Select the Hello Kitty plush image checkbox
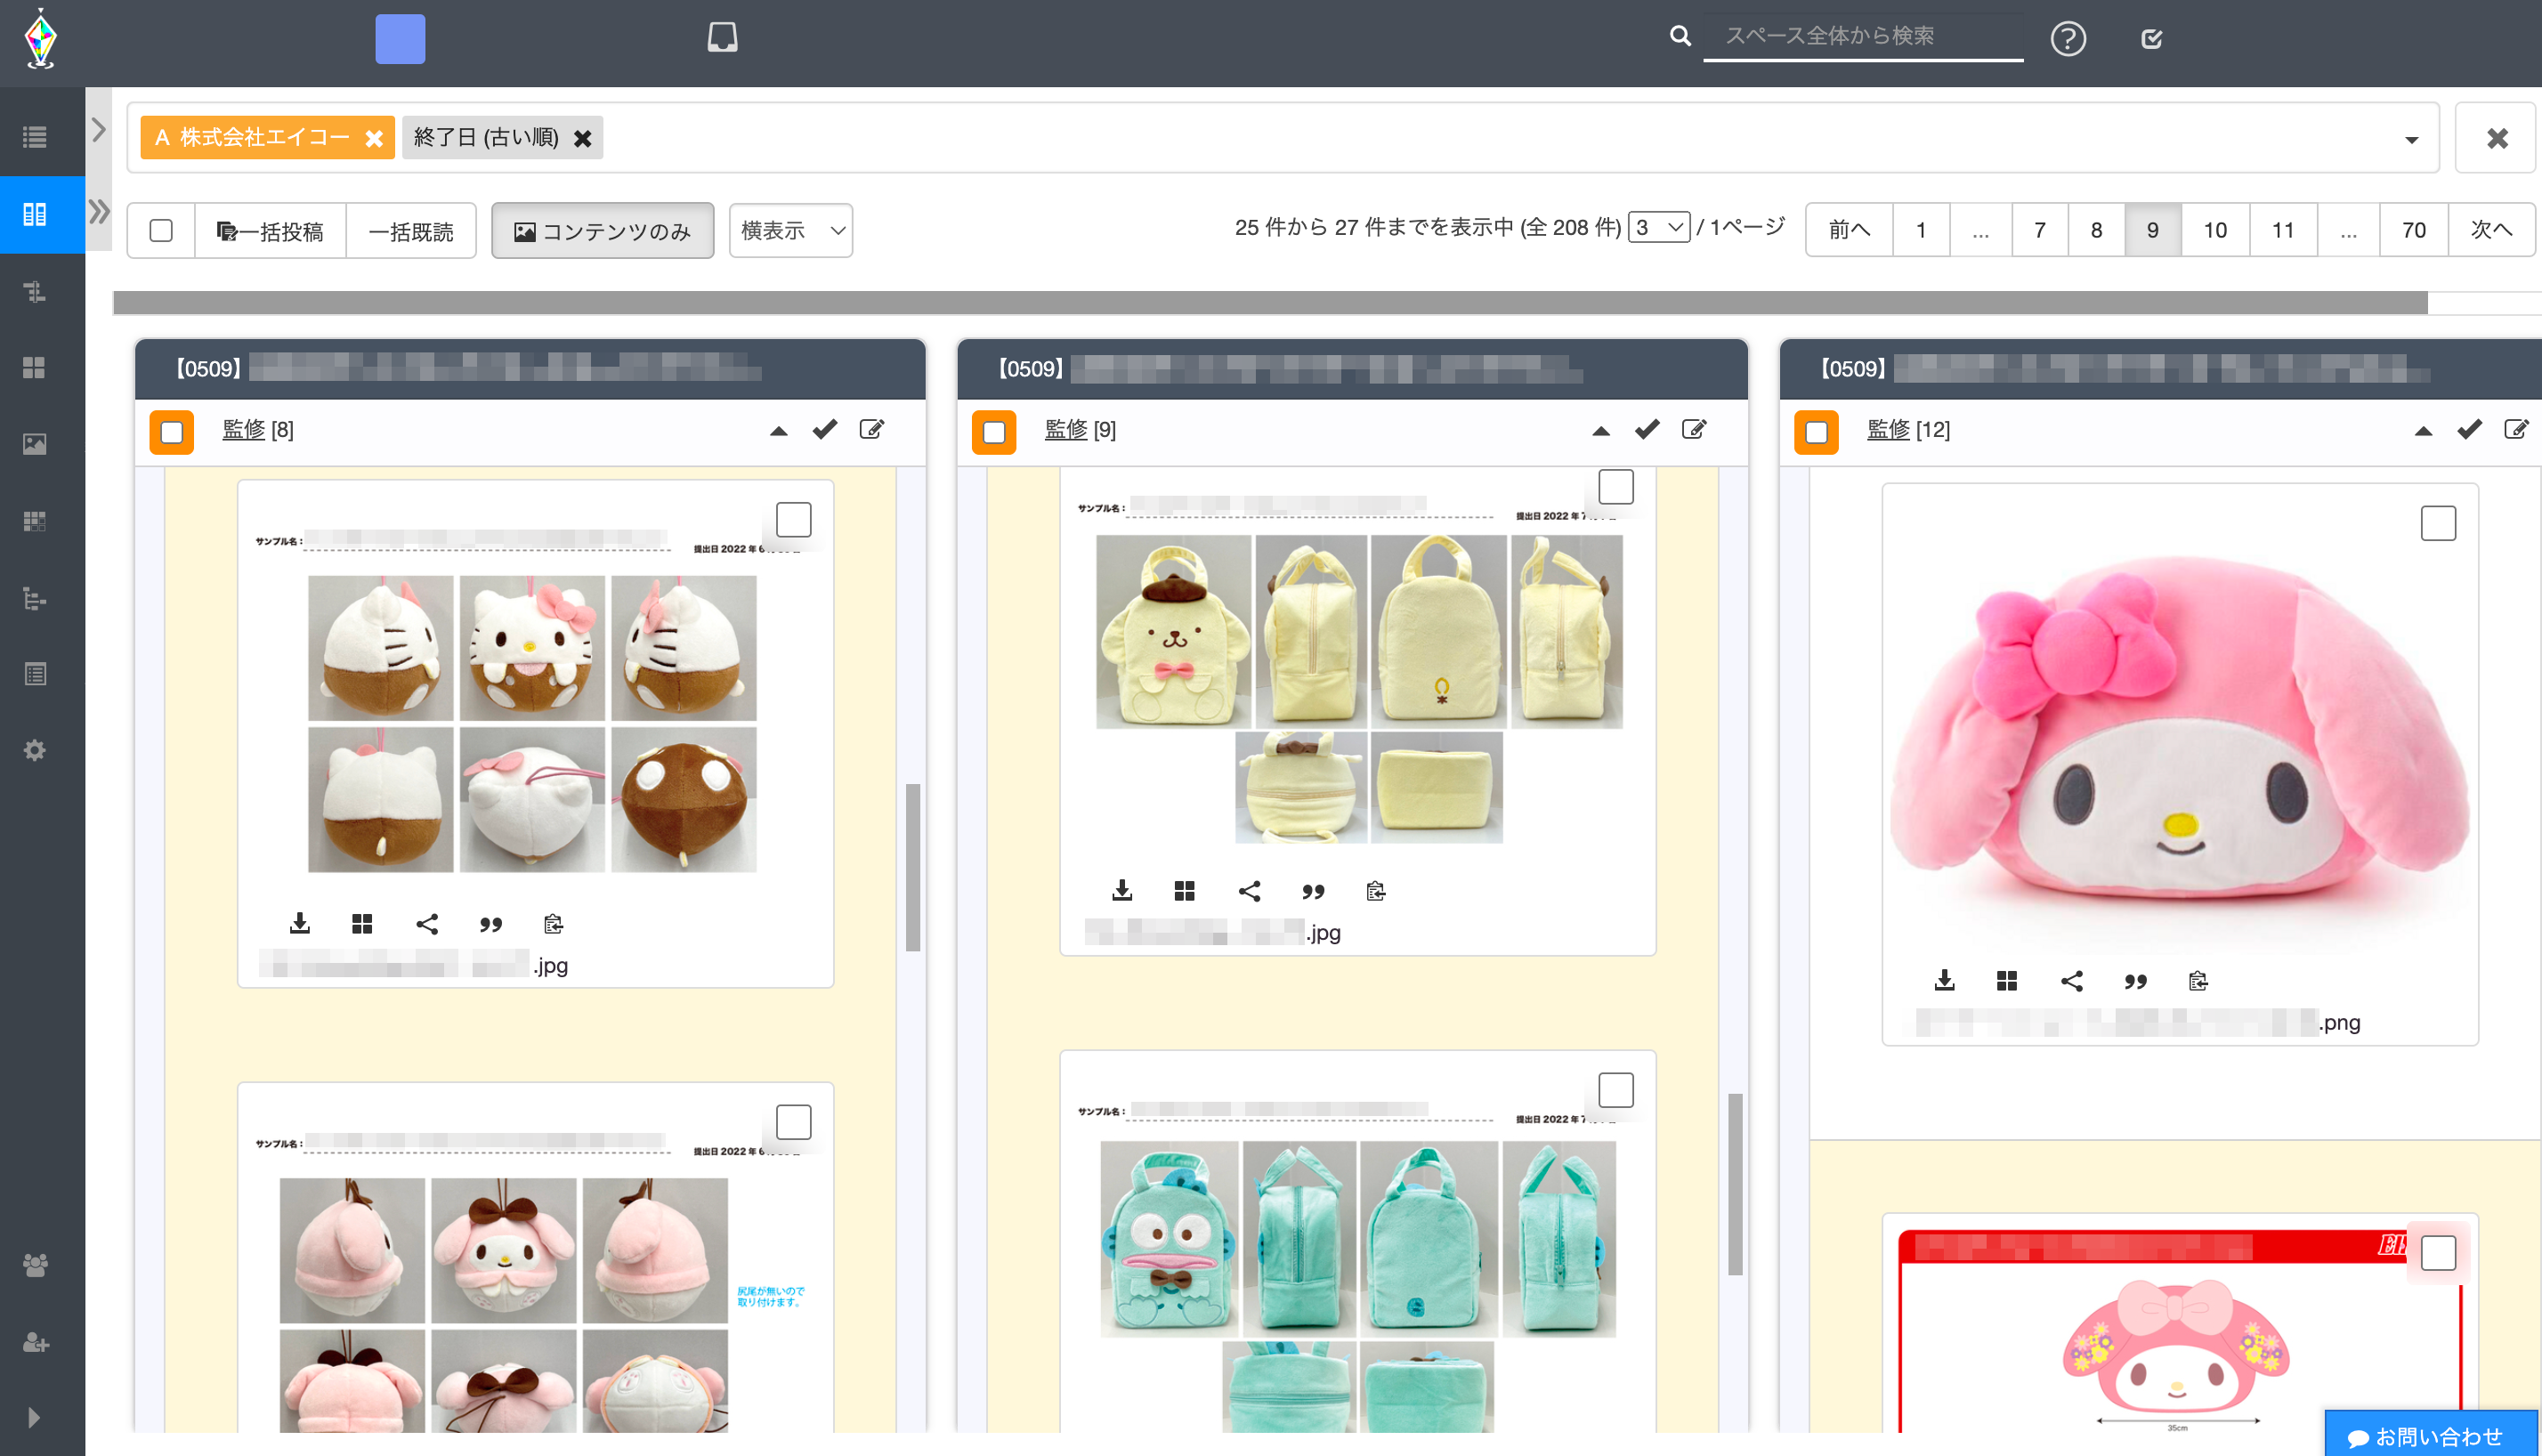The width and height of the screenshot is (2542, 1456). (794, 520)
